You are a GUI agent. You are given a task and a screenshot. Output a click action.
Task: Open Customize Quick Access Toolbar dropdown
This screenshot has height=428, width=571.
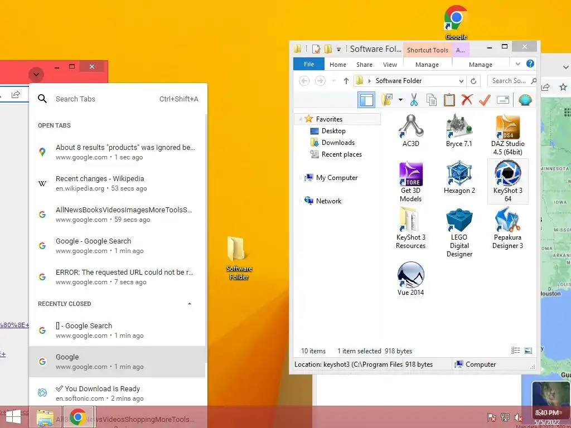coord(338,49)
